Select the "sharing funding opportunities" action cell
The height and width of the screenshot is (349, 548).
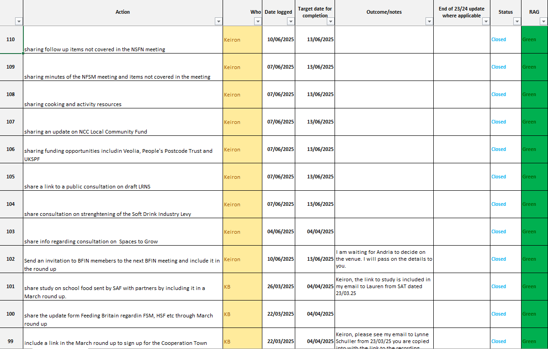click(x=123, y=149)
